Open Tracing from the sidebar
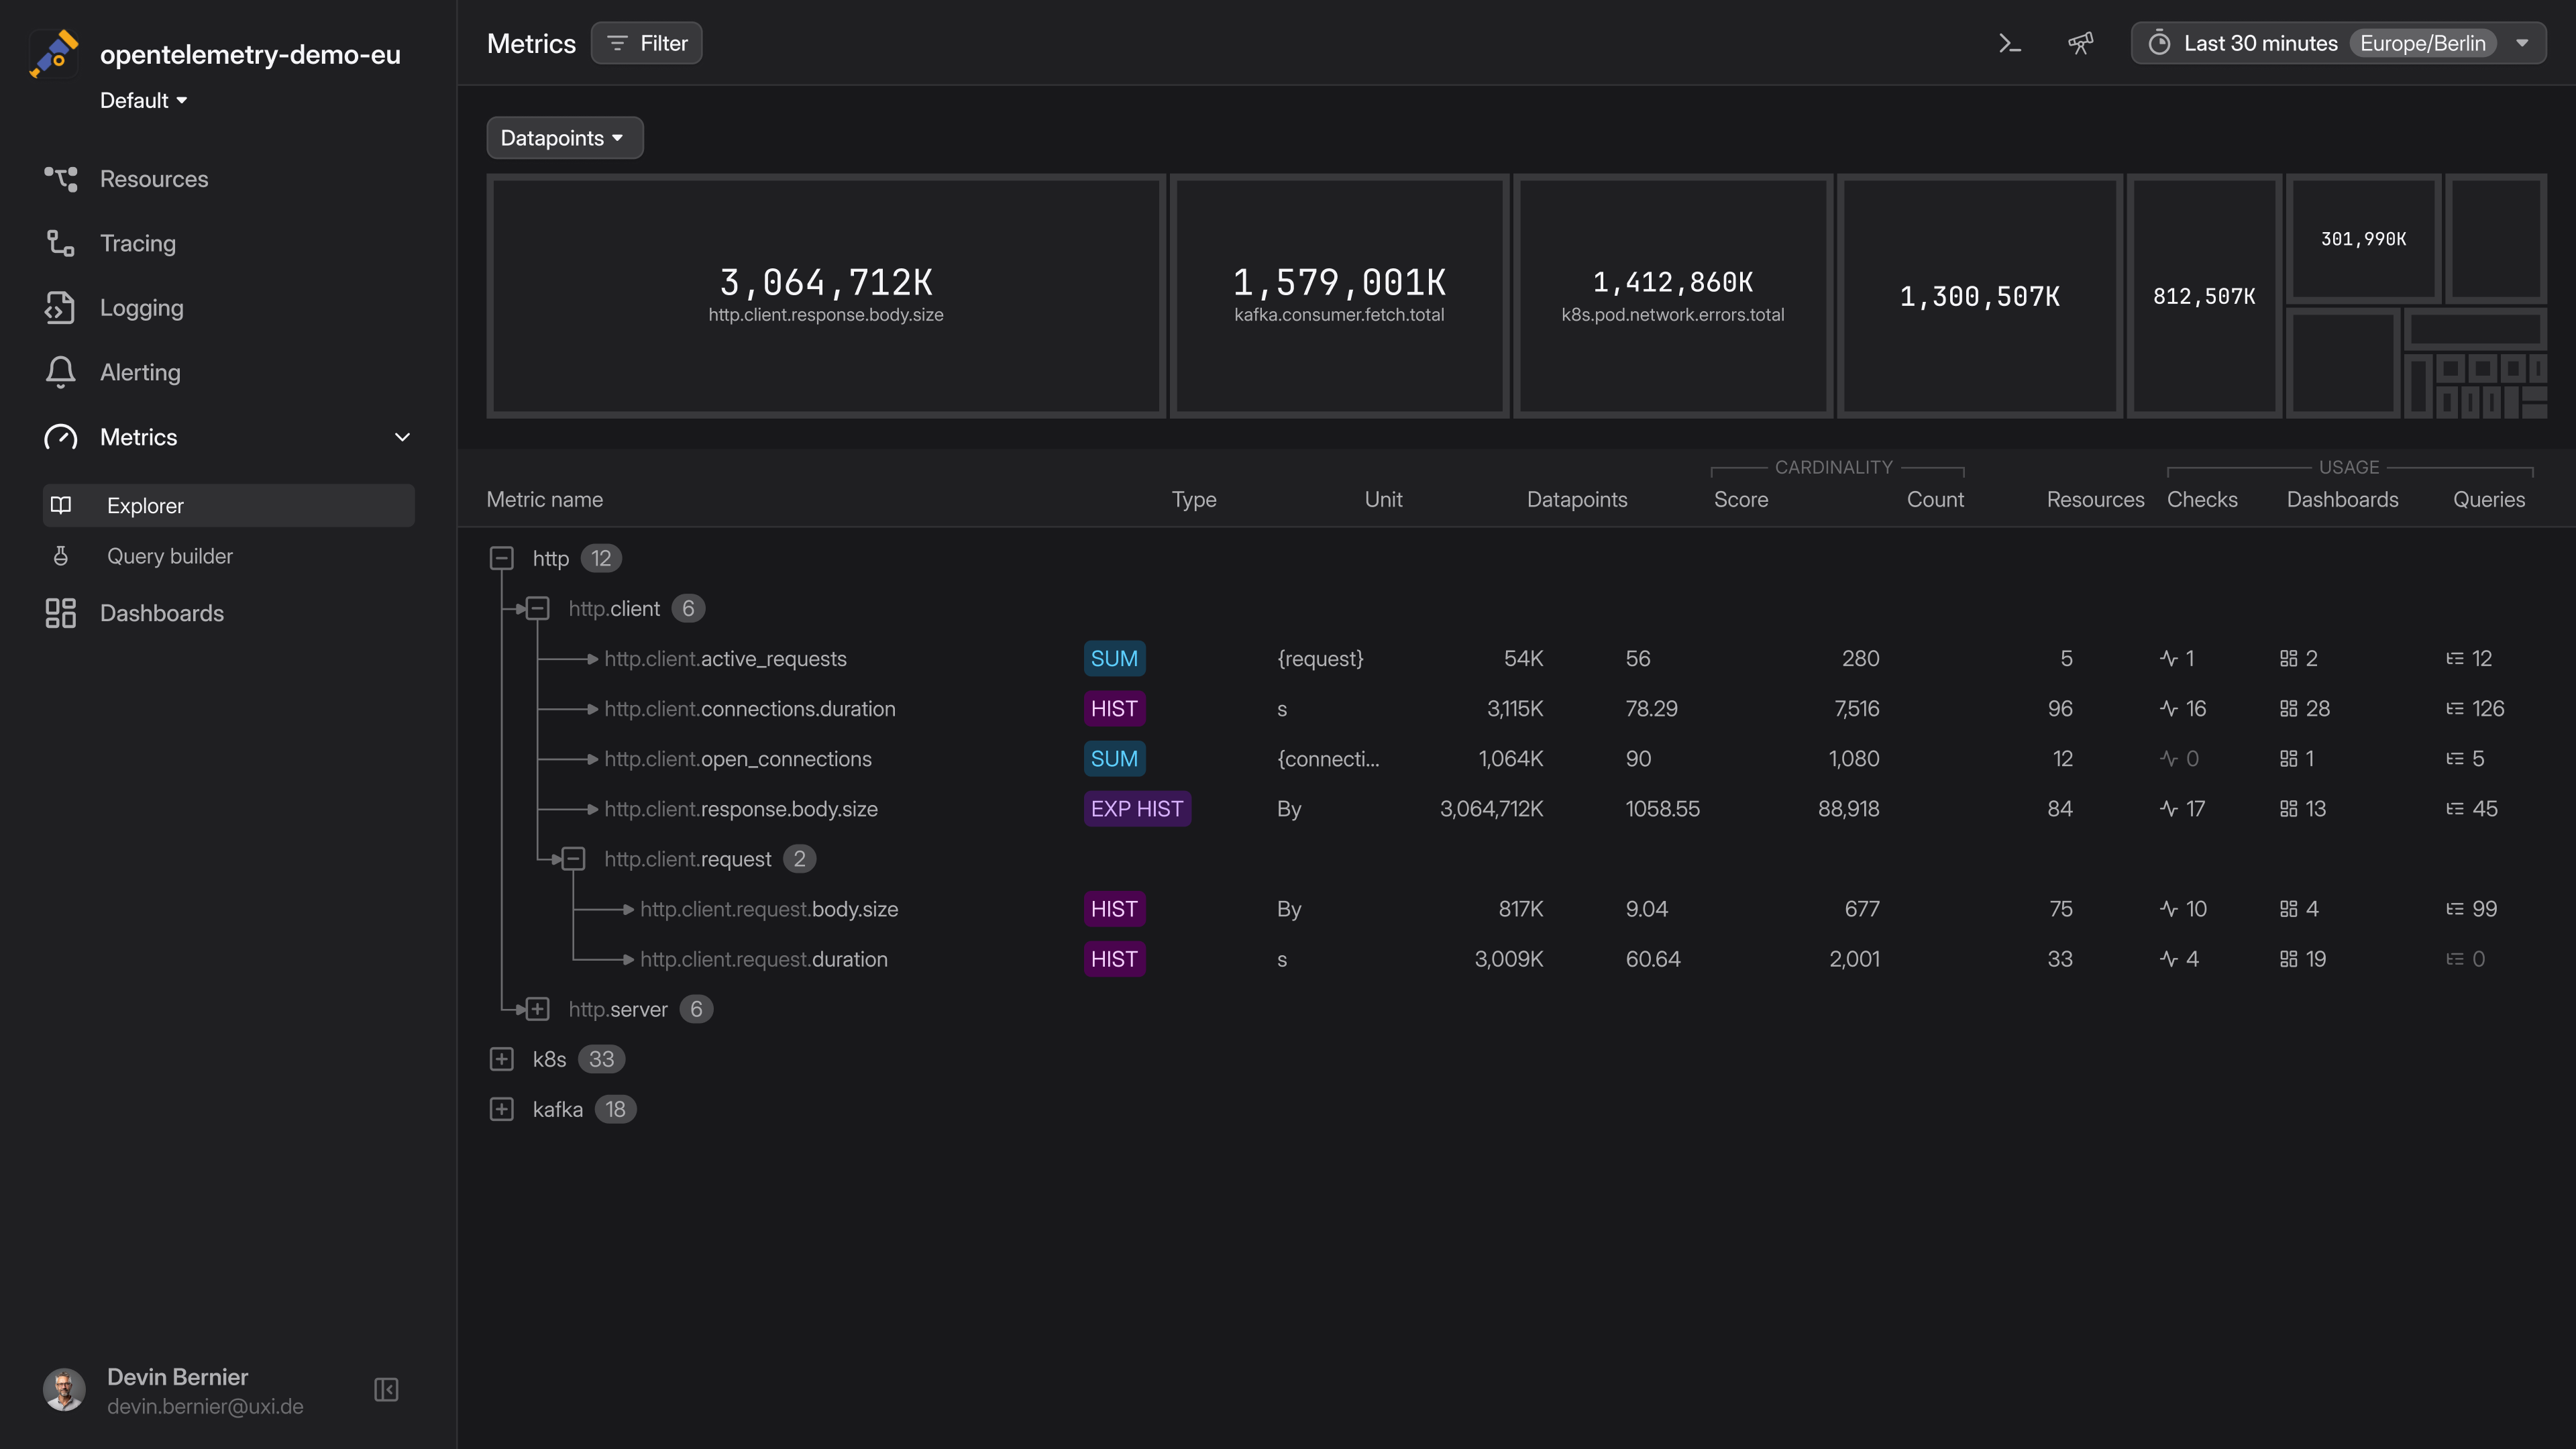This screenshot has width=2576, height=1449. [137, 243]
